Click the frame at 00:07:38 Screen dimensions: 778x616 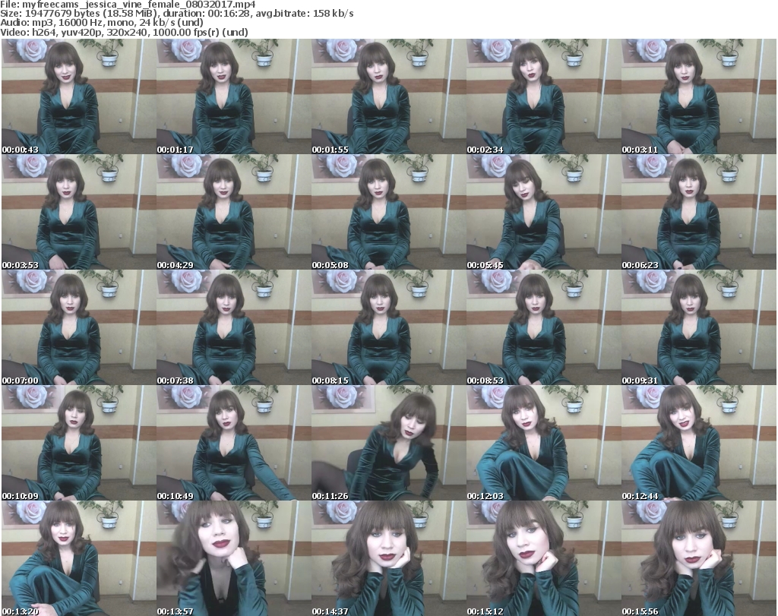pyautogui.click(x=234, y=327)
